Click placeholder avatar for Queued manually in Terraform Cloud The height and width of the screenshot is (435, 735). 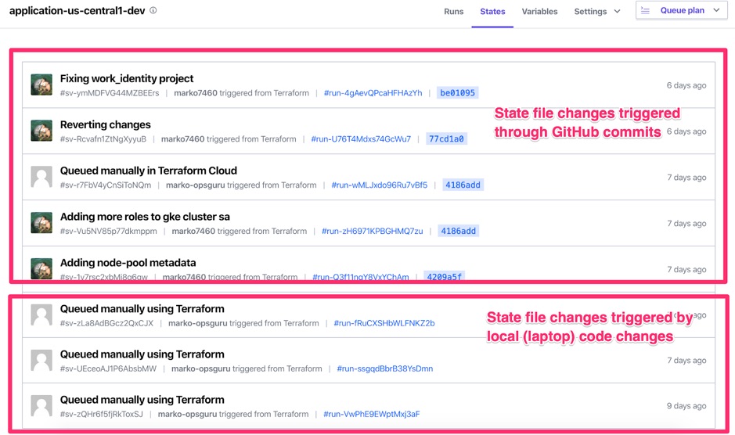41,177
